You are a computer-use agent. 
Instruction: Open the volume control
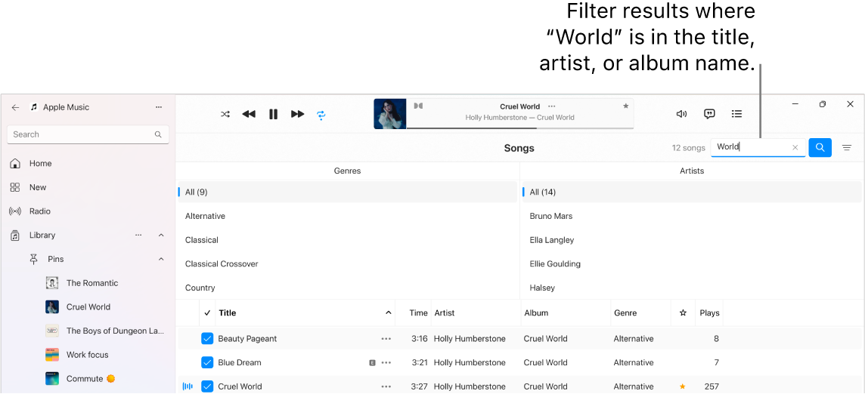(681, 114)
